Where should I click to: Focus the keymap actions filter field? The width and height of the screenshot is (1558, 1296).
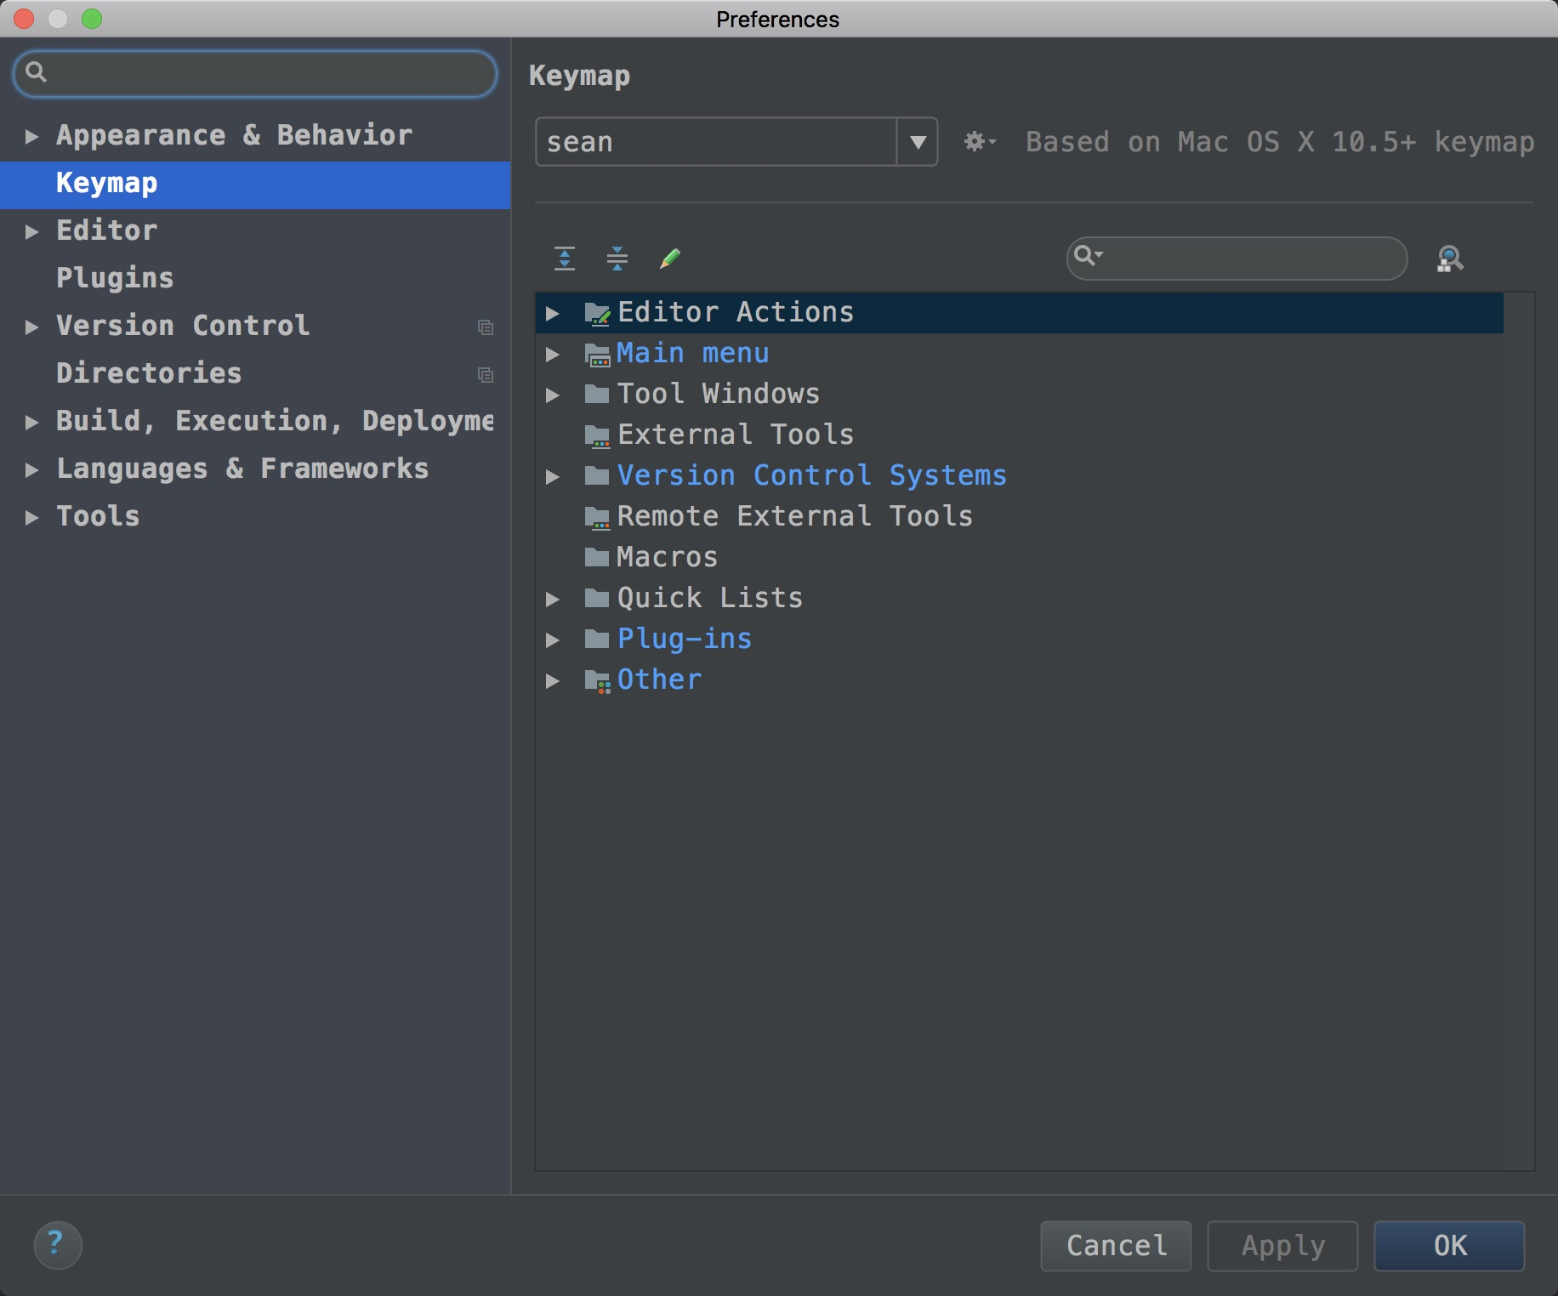coord(1237,258)
